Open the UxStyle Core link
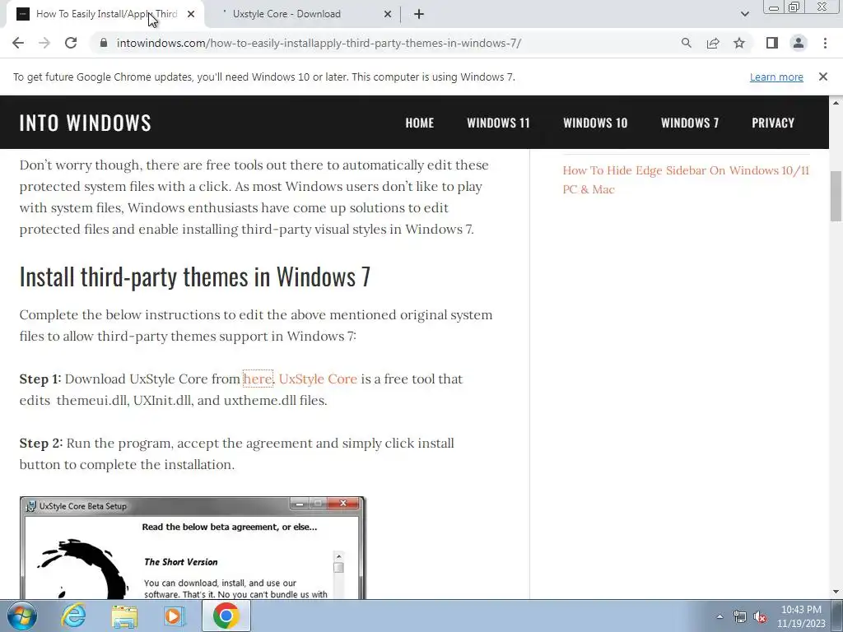 coord(318,379)
